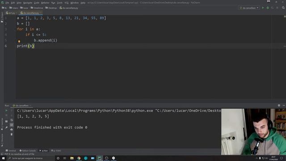
Task: Close the da cancellare Run panel tab
Action: (x=30, y=106)
